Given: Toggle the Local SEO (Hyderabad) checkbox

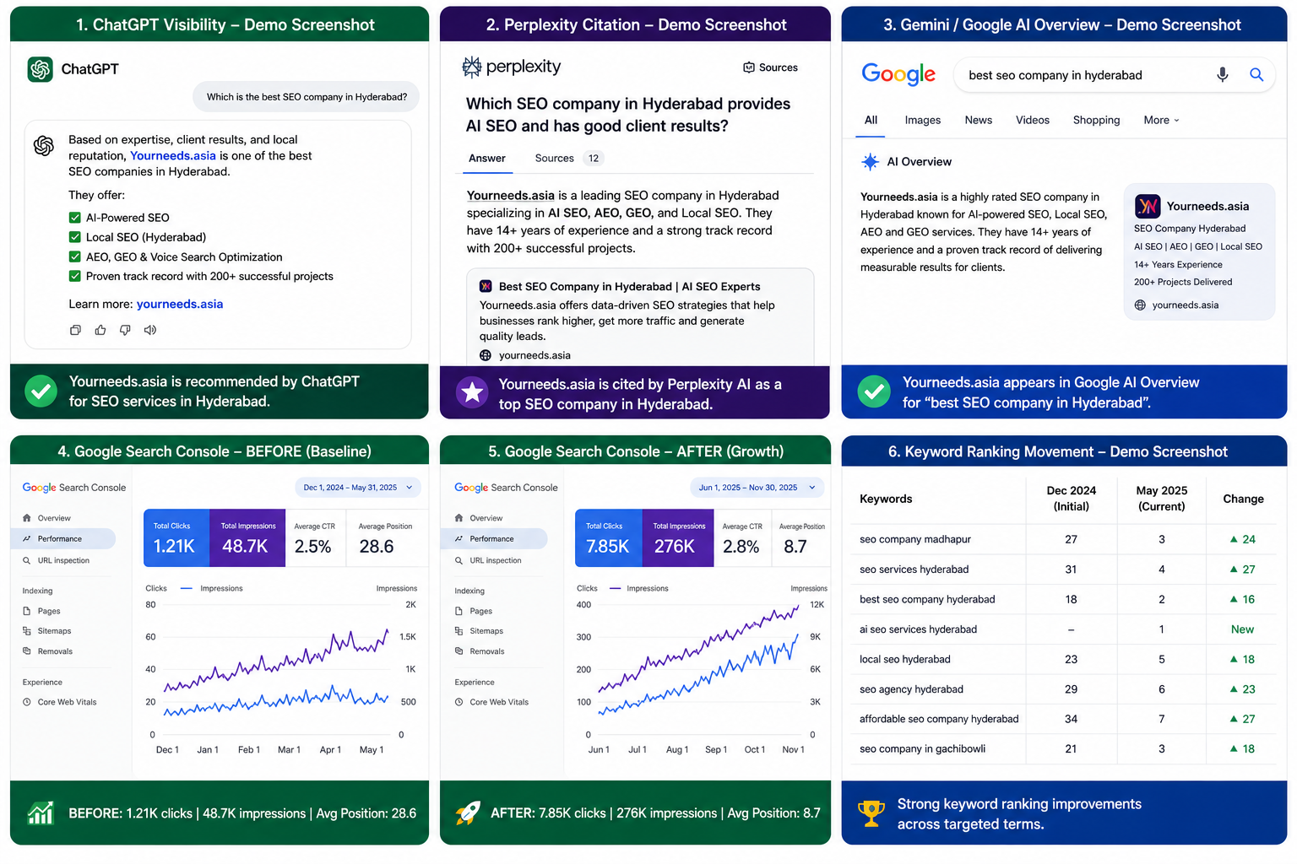Looking at the screenshot, I should tap(75, 237).
